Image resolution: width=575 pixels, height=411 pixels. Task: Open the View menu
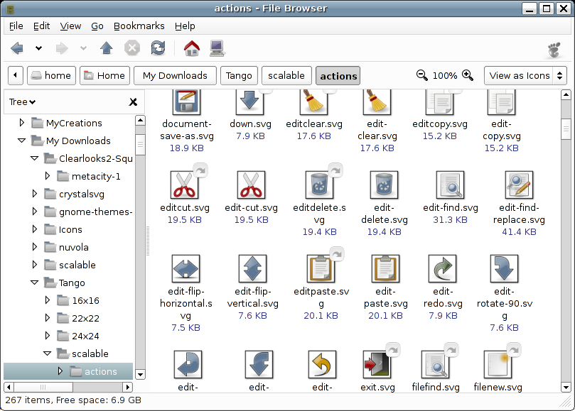(x=70, y=26)
